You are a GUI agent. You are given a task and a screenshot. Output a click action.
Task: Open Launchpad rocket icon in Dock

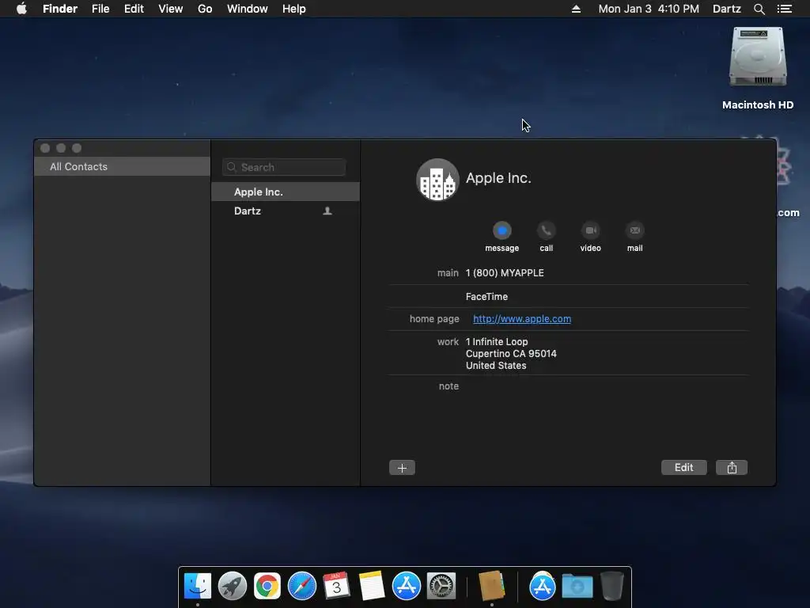pyautogui.click(x=233, y=587)
